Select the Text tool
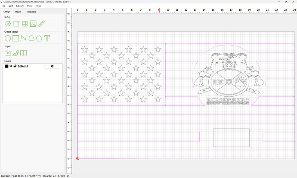Image resolution: width=297 pixels, height=178 pixels. point(47,38)
